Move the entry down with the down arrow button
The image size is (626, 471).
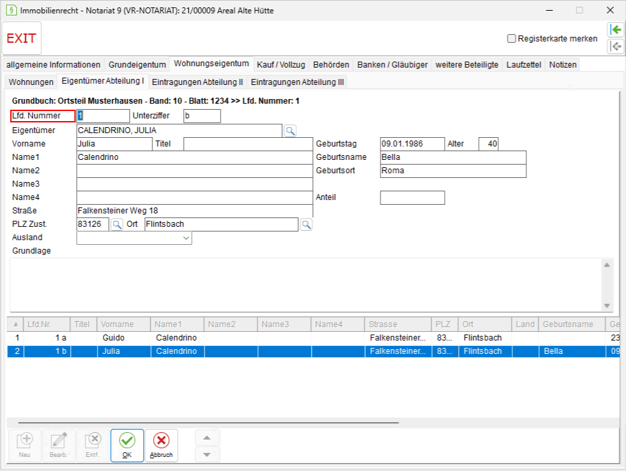point(207,455)
